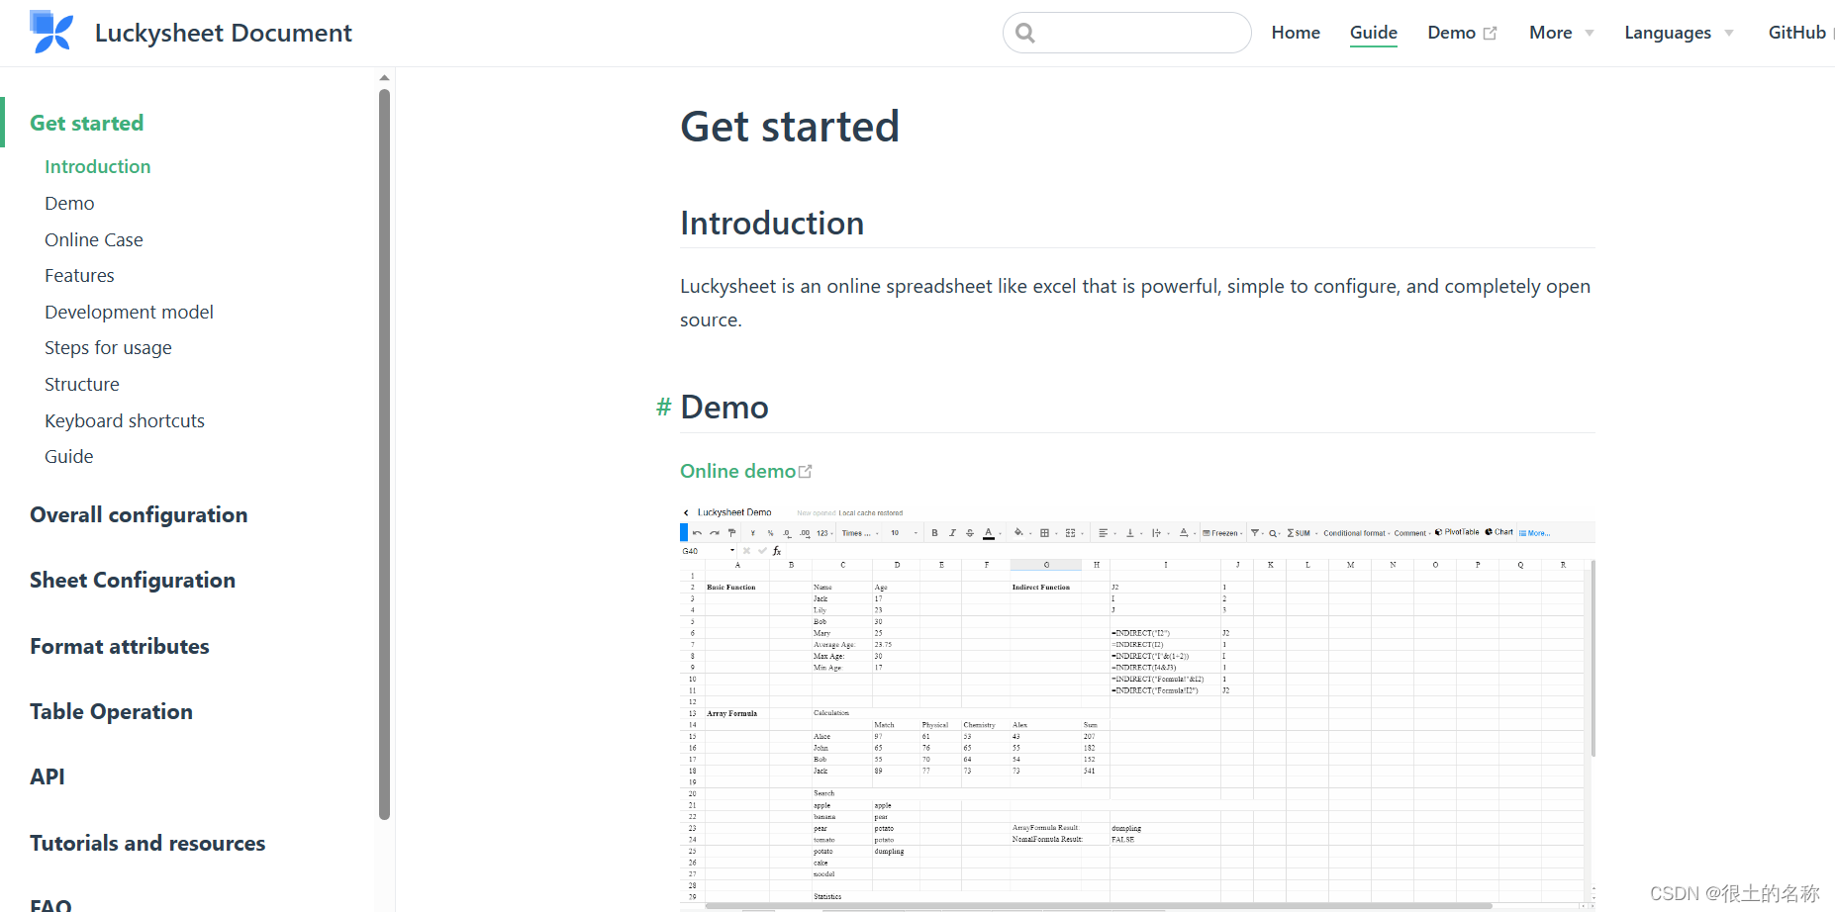
Task: Click the Introduction heading text
Action: [x=772, y=224]
